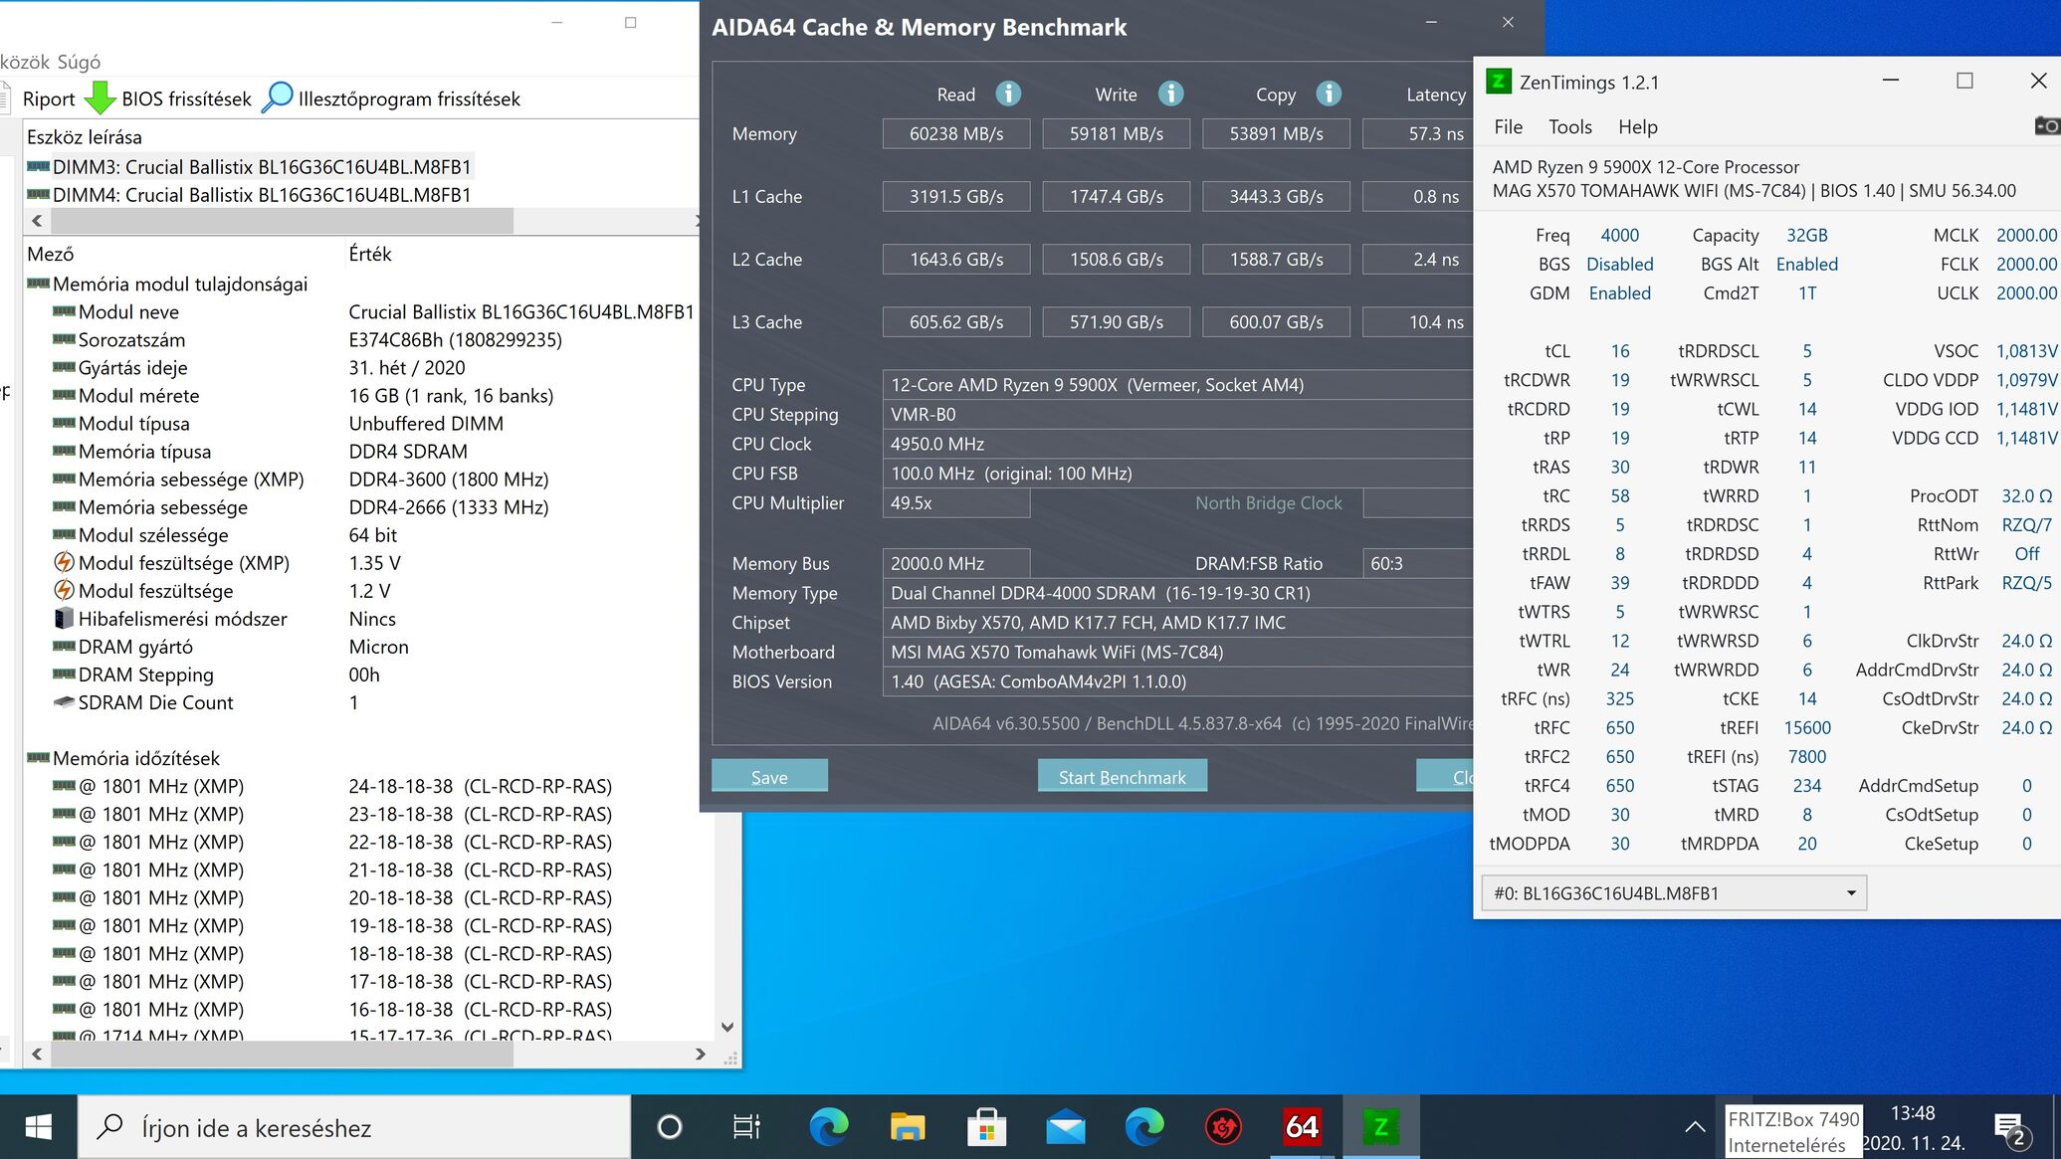Image resolution: width=2061 pixels, height=1159 pixels.
Task: Click the Read info icon in AIDA64 benchmark
Action: coord(1008,94)
